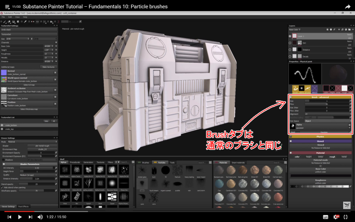Open the texture Size 2048 dropdown
The image size is (355, 222).
click(18, 39)
